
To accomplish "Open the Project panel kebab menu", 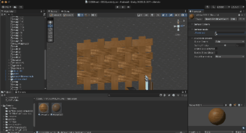I will (185, 92).
